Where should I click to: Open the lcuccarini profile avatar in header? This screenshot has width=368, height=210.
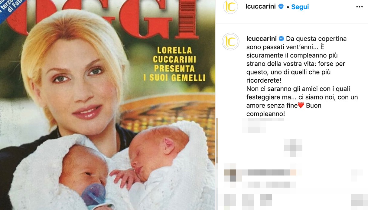pos(230,7)
